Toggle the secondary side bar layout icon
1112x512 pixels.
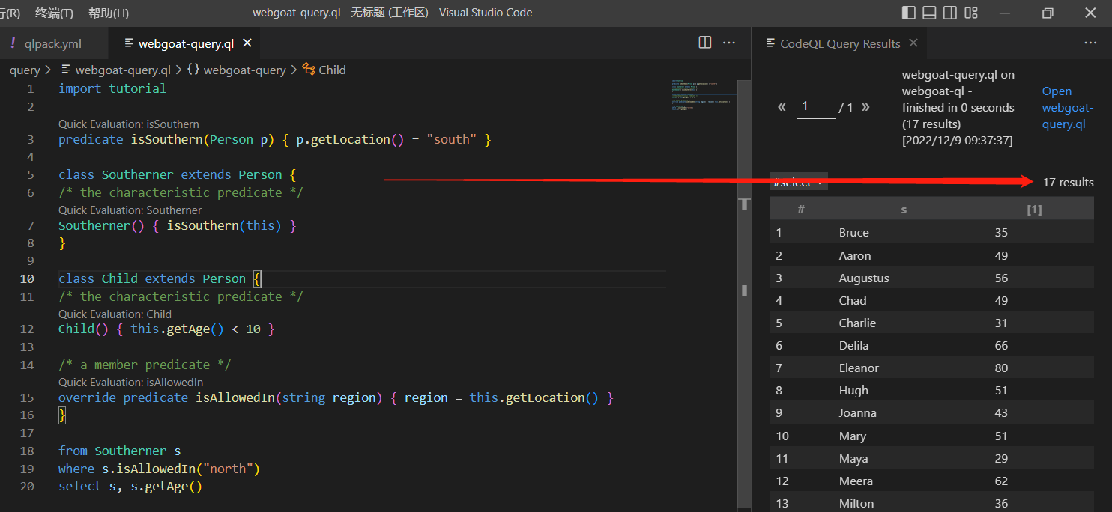950,13
